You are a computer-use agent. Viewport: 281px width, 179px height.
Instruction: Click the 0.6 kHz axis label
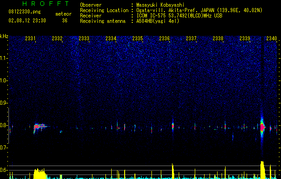[4, 170]
